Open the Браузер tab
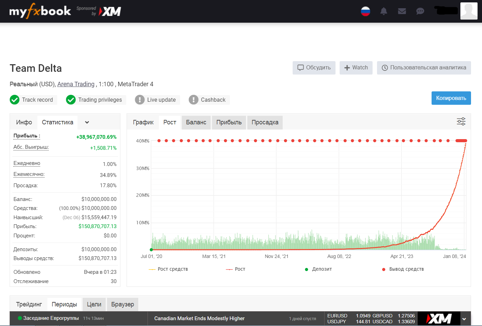Screen dimensions: 482x326 (x=122, y=304)
